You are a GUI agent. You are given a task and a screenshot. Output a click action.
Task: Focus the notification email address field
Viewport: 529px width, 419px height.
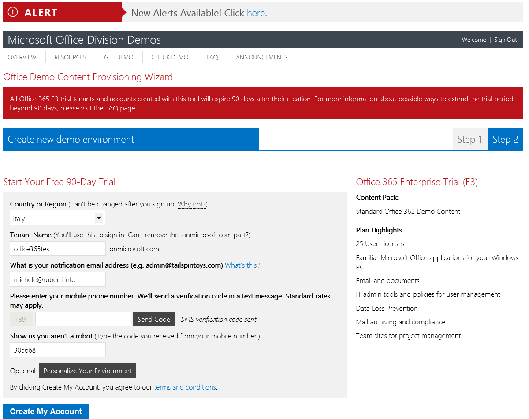point(58,279)
